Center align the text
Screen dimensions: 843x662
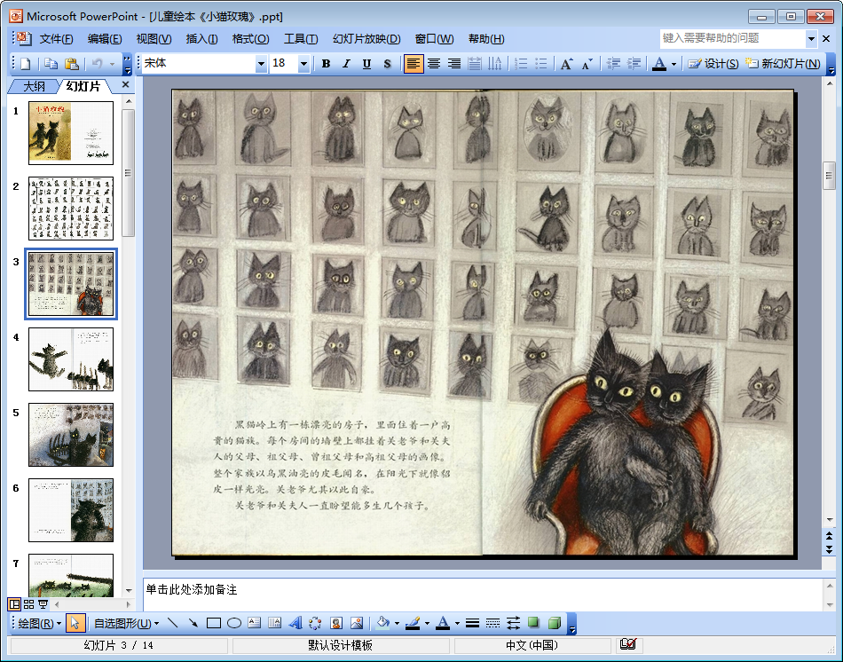point(433,64)
